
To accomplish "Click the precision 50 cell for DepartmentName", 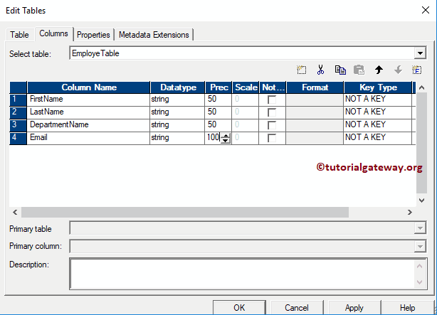I will pyautogui.click(x=218, y=125).
